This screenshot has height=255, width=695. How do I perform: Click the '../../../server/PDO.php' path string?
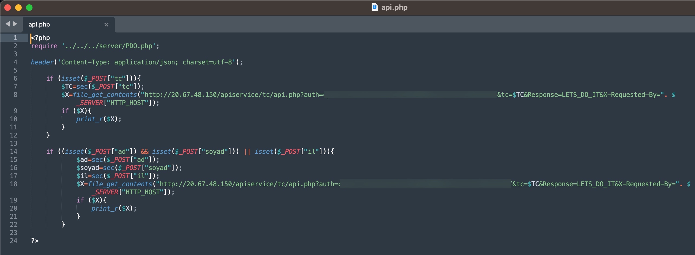(109, 46)
